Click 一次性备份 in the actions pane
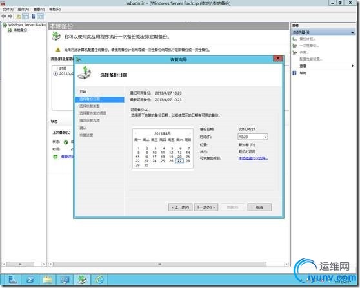 (x=309, y=46)
